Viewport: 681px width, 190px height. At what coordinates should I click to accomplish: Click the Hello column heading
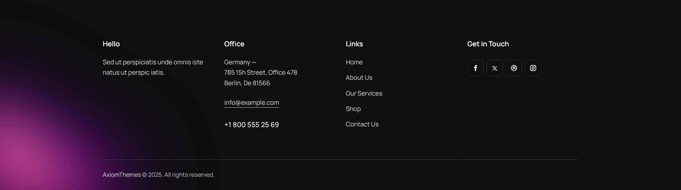(x=111, y=44)
